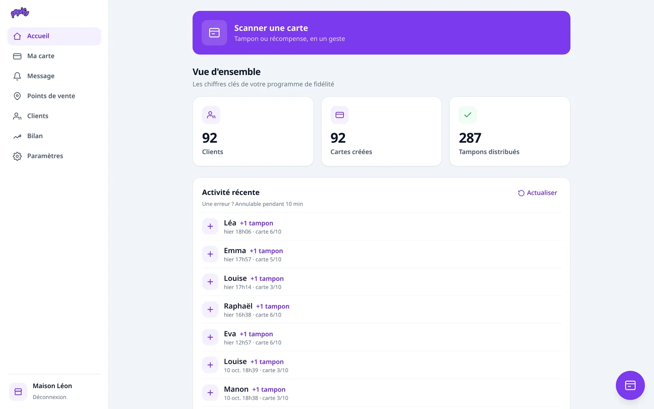654x409 pixels.
Task: Click the checkmark icon in Tampons distribués tile
Action: [468, 115]
